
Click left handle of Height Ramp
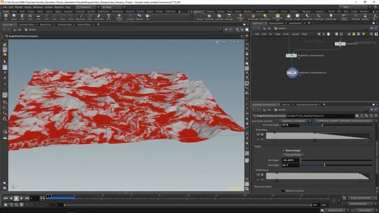click(277, 180)
